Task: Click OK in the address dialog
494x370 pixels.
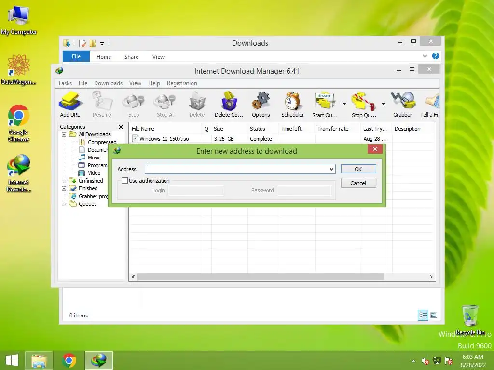Action: pos(358,169)
